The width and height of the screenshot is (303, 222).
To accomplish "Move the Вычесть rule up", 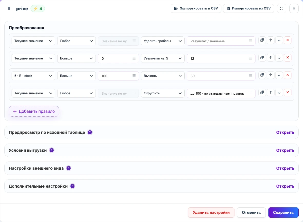I will click(x=271, y=75).
